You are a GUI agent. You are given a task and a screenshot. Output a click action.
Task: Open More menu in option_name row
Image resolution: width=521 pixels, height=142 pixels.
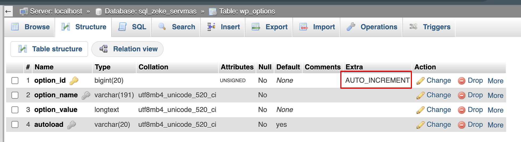click(x=495, y=95)
